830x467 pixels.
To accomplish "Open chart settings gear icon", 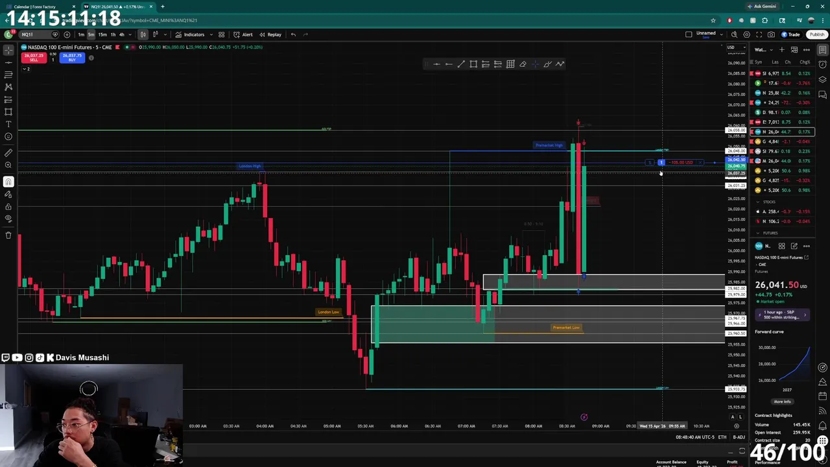I will click(746, 34).
